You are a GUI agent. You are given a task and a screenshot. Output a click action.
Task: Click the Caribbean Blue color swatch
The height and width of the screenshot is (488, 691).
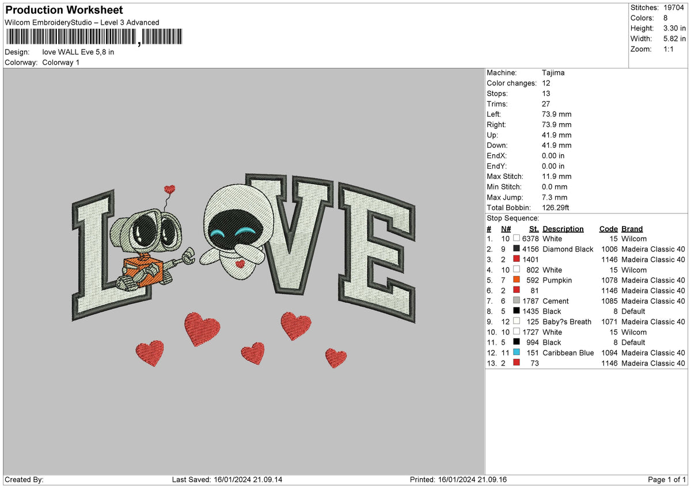click(517, 352)
